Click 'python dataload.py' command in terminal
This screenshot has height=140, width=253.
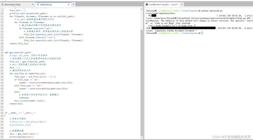(212, 11)
